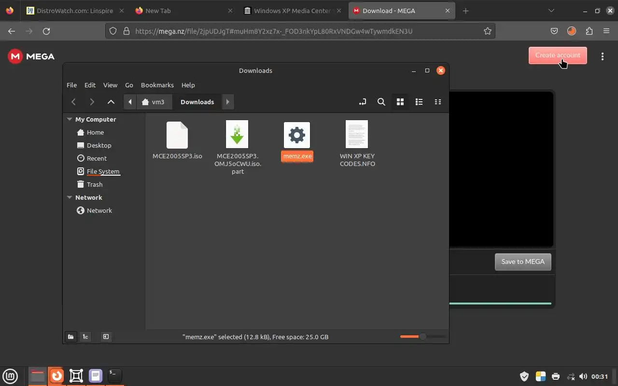Screen dimensions: 618x386
Task: Open the View menu
Action: pos(110,85)
